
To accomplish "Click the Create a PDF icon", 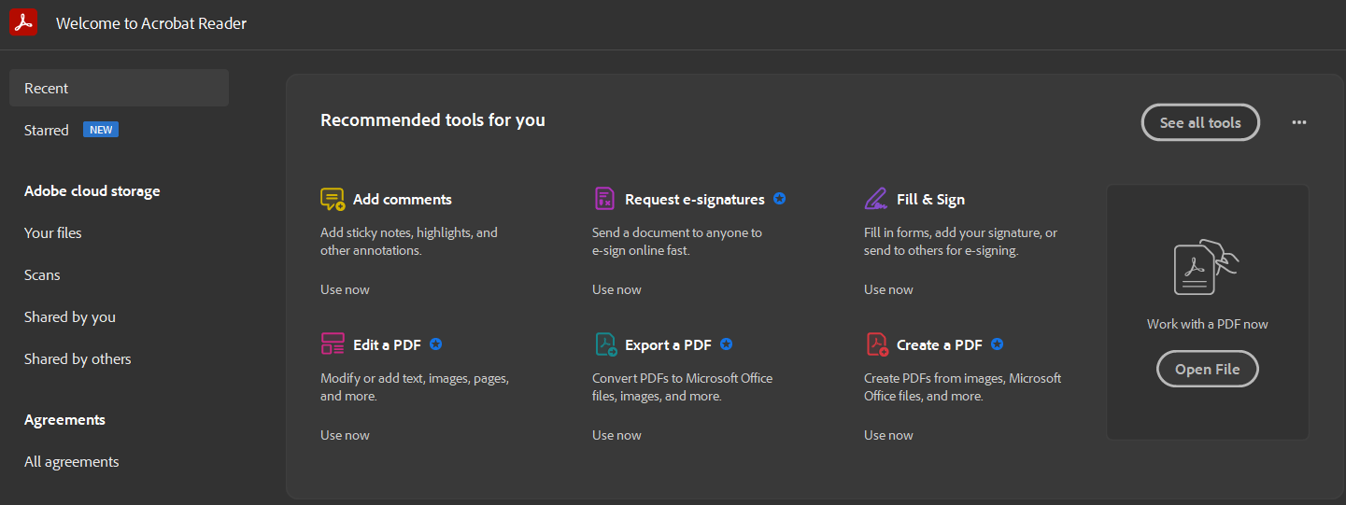I will 877,344.
